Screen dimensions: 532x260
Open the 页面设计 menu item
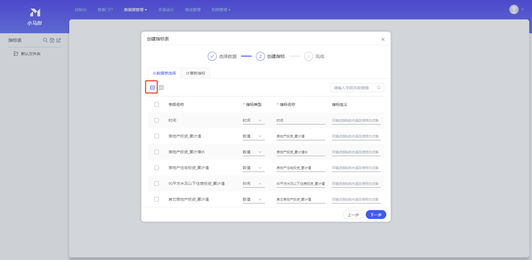166,10
